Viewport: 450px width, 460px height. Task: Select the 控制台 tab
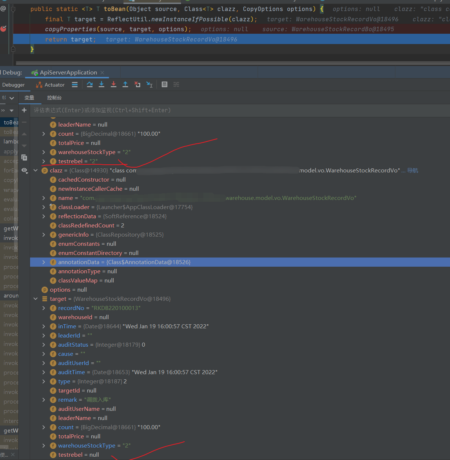coord(54,98)
